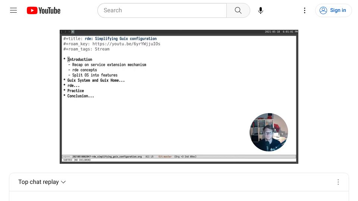This screenshot has width=358, height=201.
Task: Go to the YouTube home logo
Action: 44,10
